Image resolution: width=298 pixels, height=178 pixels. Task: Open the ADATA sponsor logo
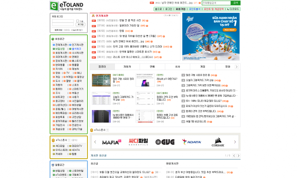191,142
